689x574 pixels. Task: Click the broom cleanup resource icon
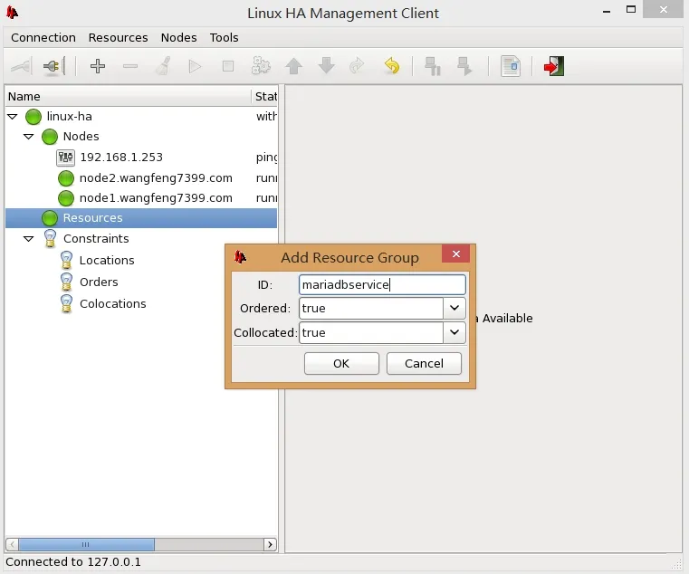[163, 66]
